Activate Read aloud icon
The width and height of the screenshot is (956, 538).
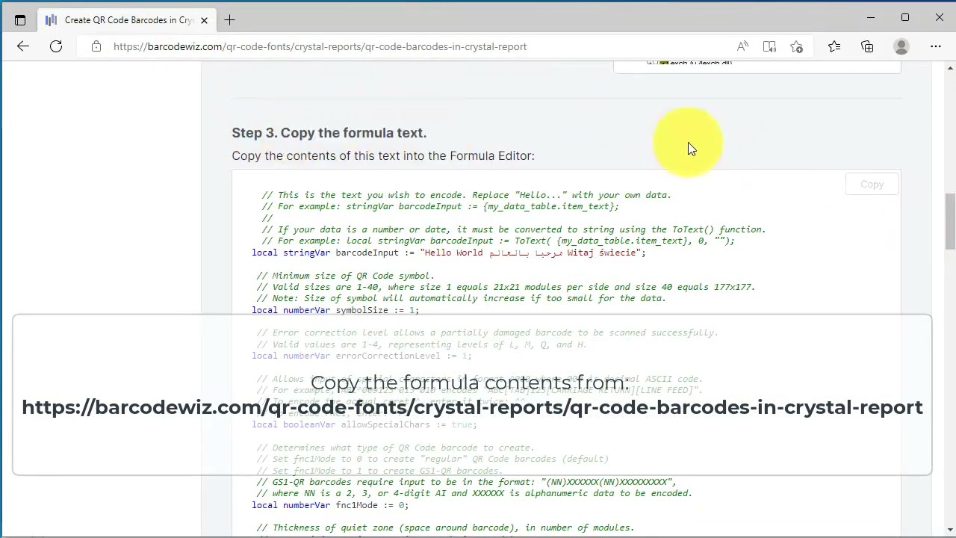[742, 46]
